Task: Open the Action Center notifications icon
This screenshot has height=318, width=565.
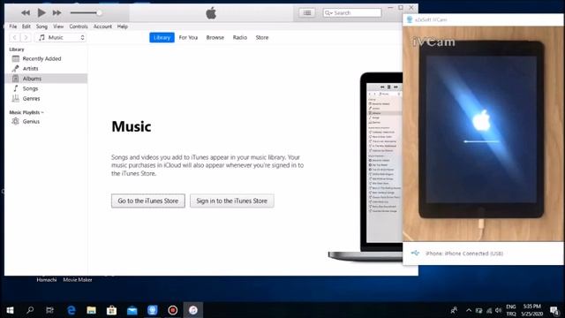Action: (x=554, y=310)
